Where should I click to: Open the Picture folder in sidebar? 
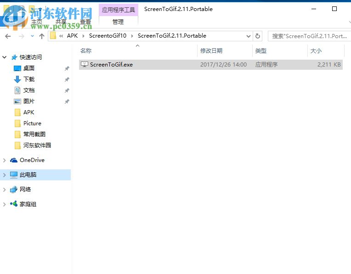(x=32, y=123)
